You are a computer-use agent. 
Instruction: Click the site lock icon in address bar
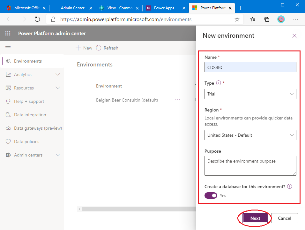[53, 19]
